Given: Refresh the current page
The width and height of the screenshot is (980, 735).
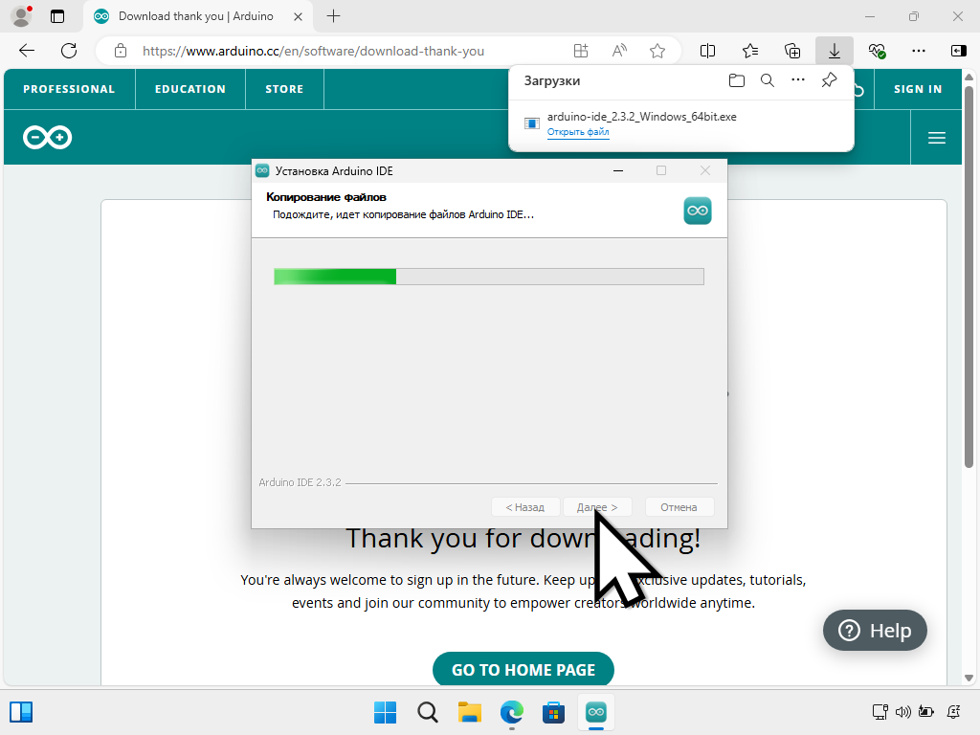Looking at the screenshot, I should tap(69, 51).
